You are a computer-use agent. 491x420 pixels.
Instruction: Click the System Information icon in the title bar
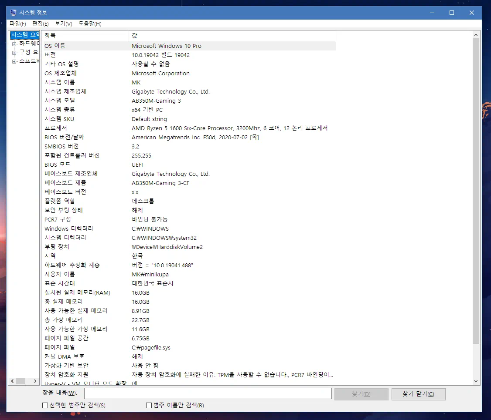[13, 13]
